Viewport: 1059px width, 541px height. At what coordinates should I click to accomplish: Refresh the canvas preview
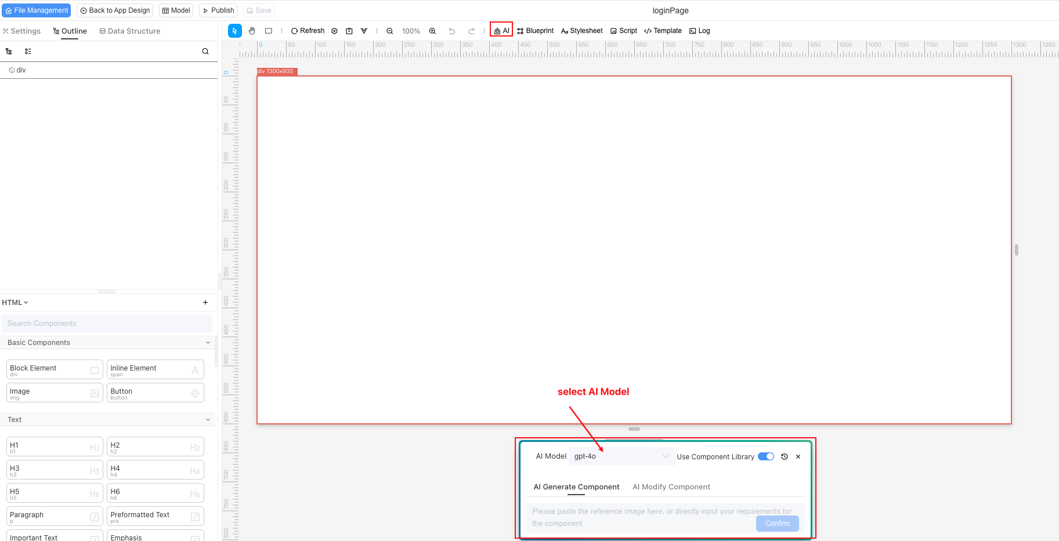tap(308, 31)
